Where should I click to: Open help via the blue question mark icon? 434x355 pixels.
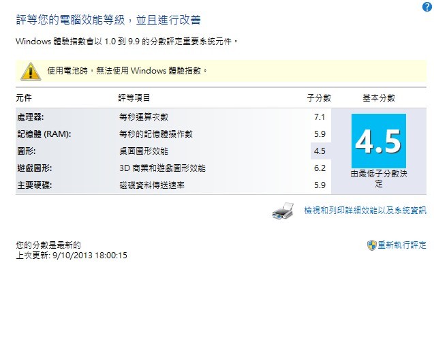point(427,7)
